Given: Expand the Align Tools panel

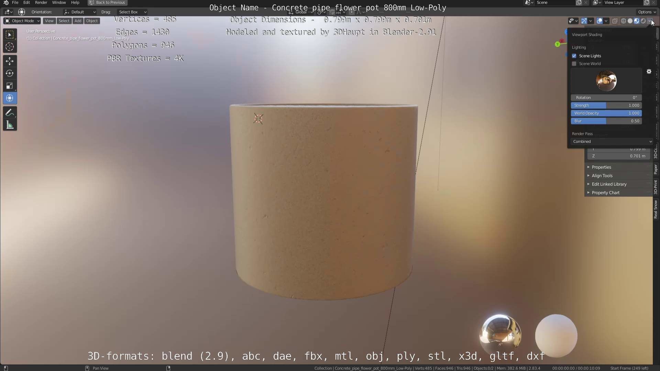Looking at the screenshot, I should [x=618, y=176].
